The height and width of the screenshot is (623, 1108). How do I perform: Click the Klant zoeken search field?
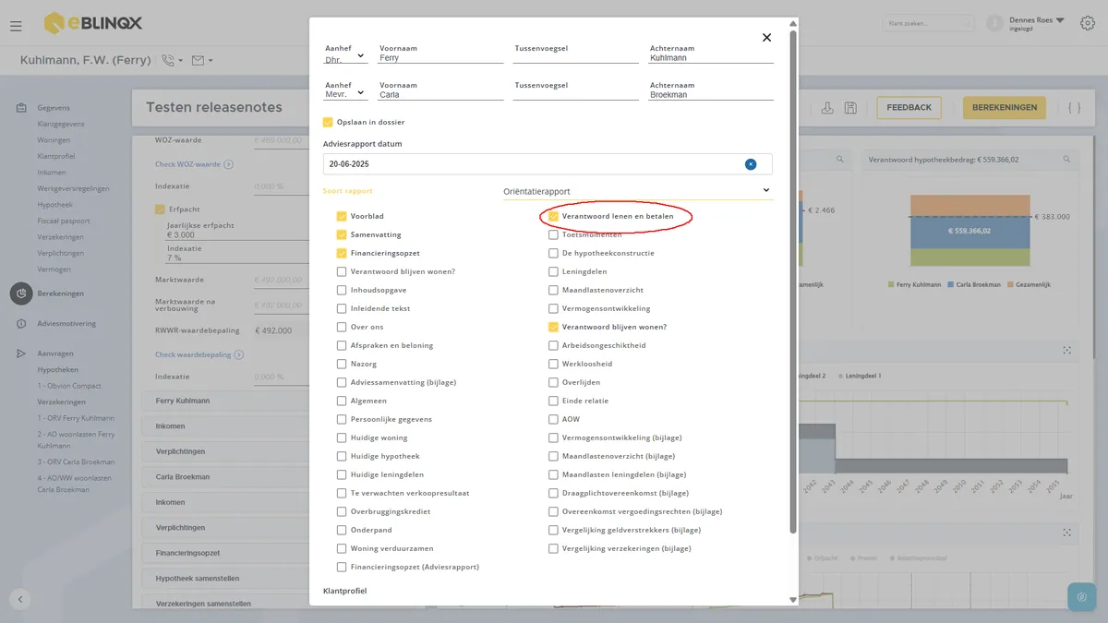[929, 23]
